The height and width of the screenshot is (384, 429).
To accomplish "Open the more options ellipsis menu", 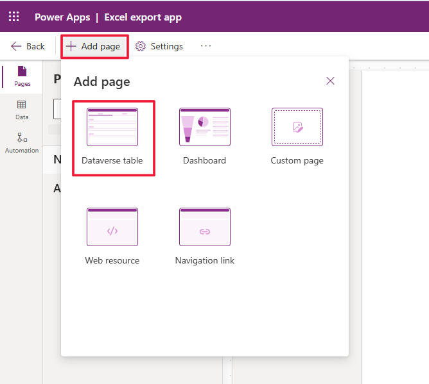I will coord(206,46).
